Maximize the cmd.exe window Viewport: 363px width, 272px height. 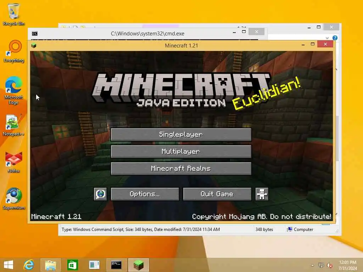click(244, 32)
